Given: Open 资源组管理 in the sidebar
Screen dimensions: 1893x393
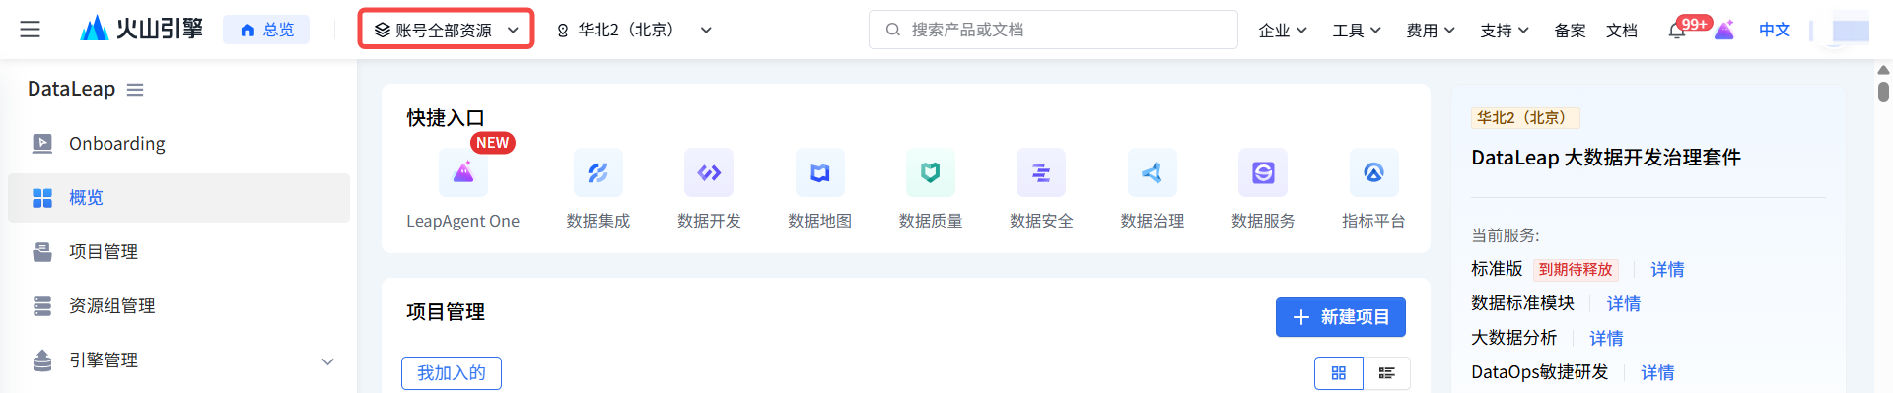Looking at the screenshot, I should pyautogui.click(x=178, y=306).
